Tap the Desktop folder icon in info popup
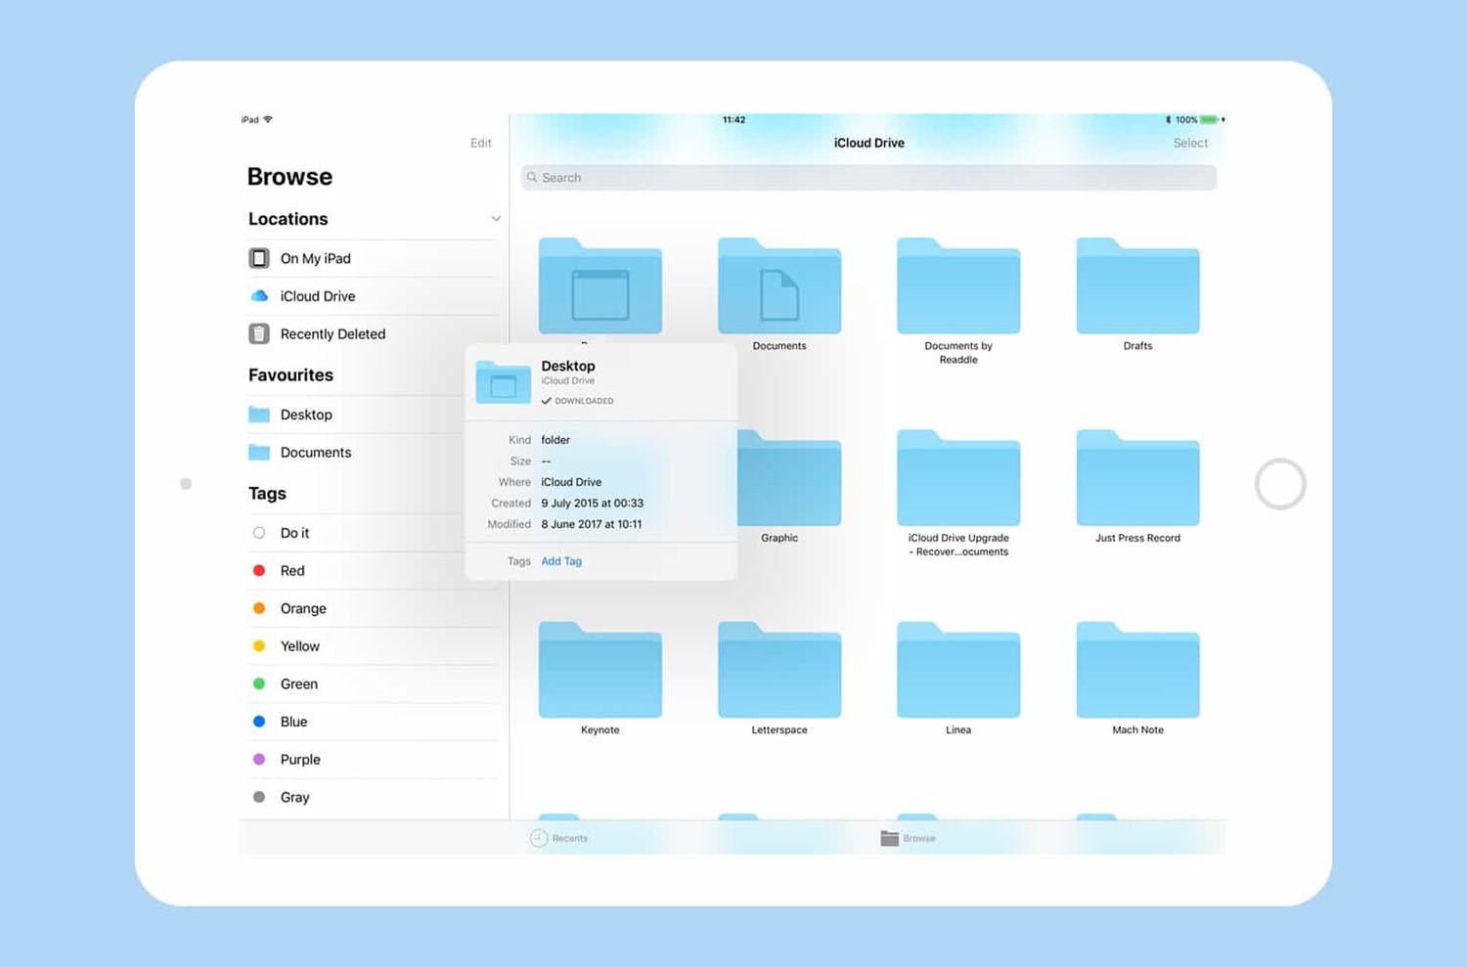This screenshot has height=967, width=1467. pyautogui.click(x=503, y=382)
